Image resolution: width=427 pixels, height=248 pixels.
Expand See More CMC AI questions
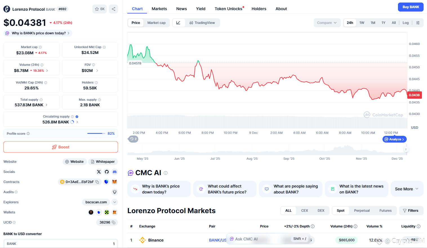[407, 189]
